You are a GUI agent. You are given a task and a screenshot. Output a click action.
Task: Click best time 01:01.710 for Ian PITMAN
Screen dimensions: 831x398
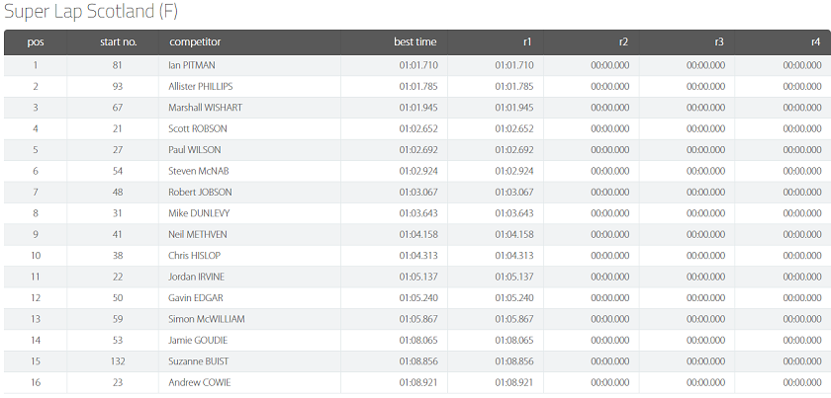pos(418,65)
